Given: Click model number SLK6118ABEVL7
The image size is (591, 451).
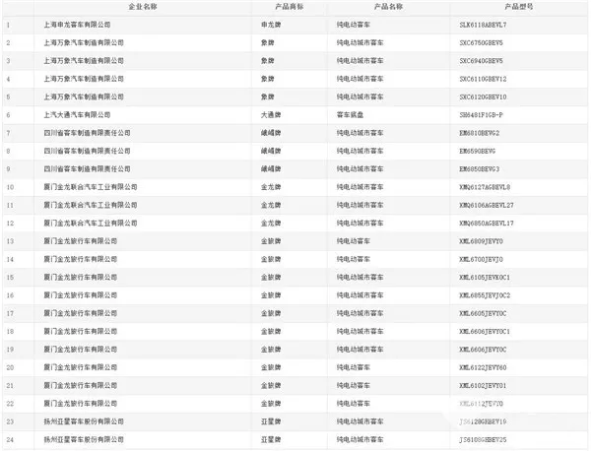Looking at the screenshot, I should (x=490, y=23).
